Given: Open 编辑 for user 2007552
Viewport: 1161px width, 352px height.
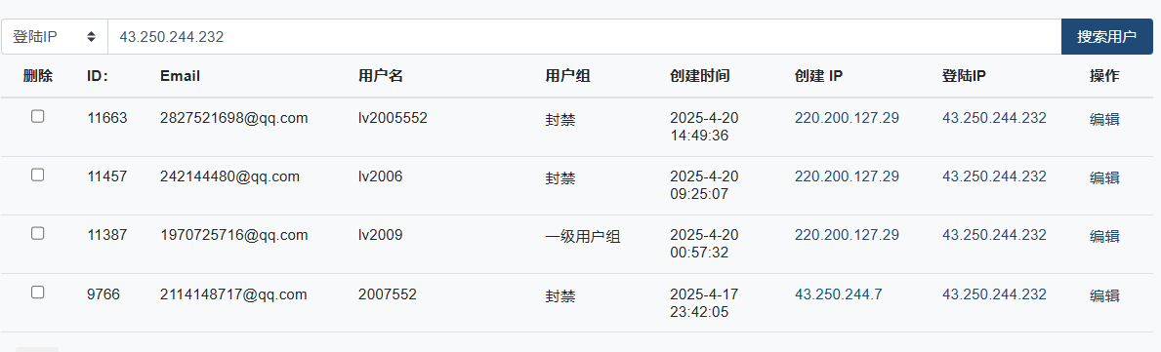Looking at the screenshot, I should tap(1104, 295).
